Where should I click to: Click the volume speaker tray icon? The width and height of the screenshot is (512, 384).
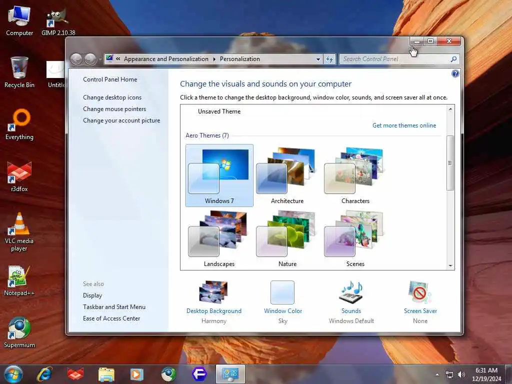pyautogui.click(x=461, y=374)
